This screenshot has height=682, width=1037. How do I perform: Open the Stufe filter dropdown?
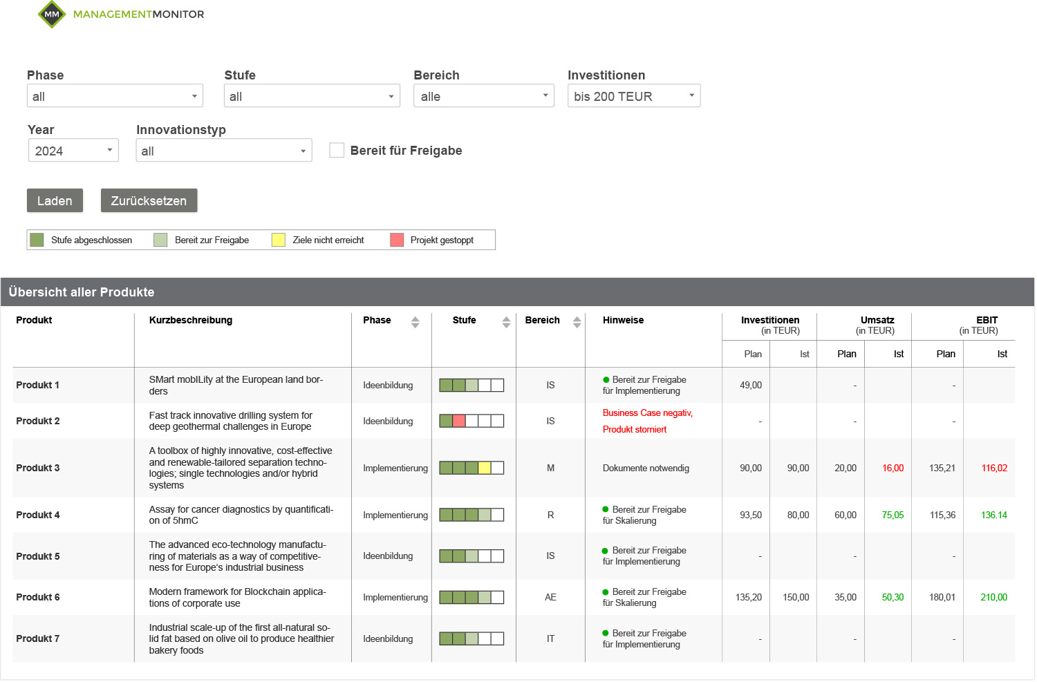(312, 96)
